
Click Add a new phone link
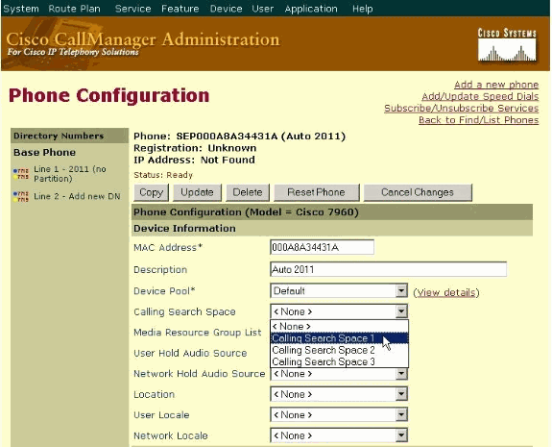496,85
